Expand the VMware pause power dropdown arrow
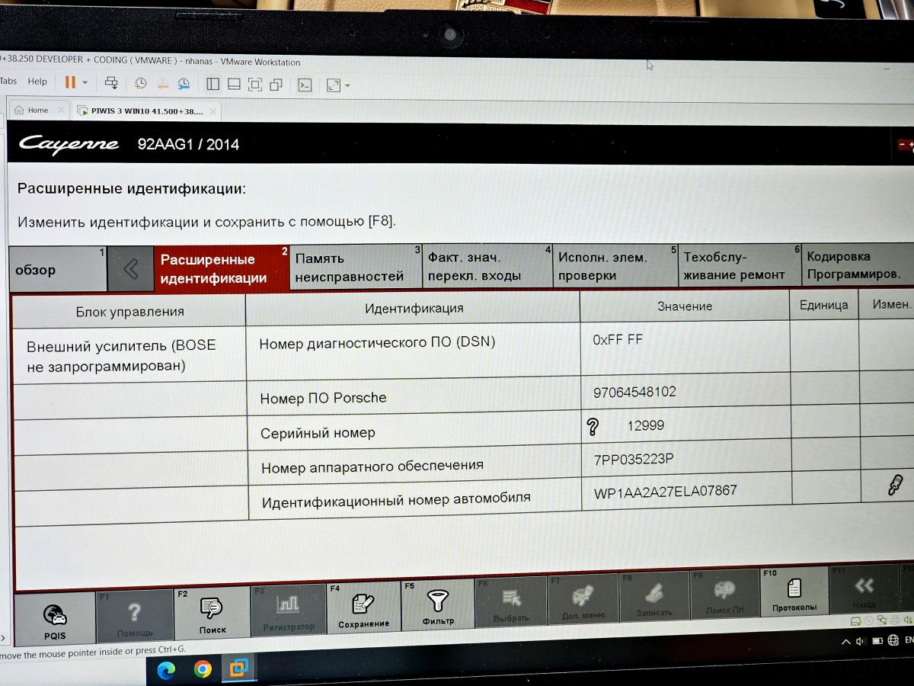Viewport: 914px width, 686px height. 85,83
